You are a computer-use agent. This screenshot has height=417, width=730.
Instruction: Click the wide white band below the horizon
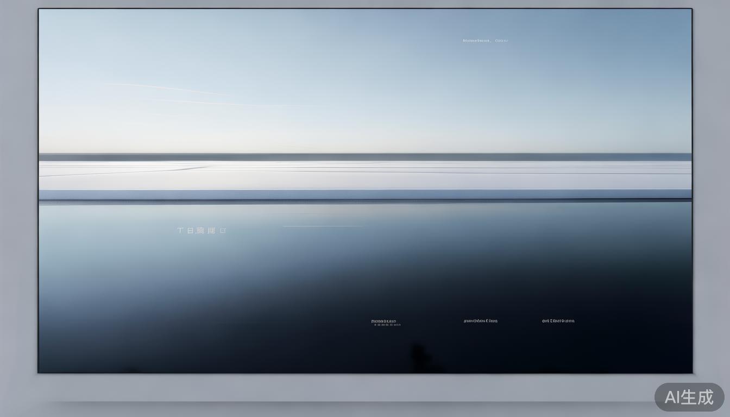click(365, 175)
